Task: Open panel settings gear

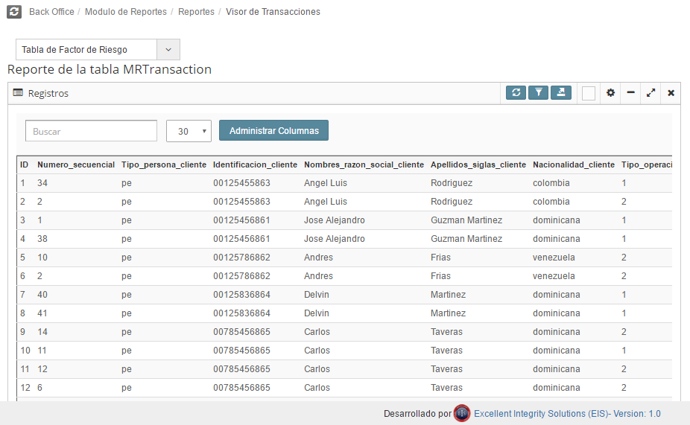Action: point(610,93)
